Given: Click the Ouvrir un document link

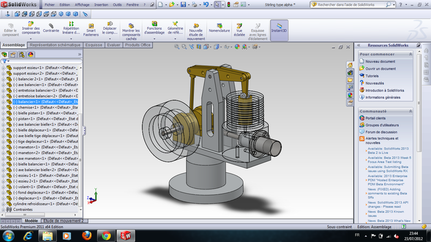Looking at the screenshot, I should (380, 68).
